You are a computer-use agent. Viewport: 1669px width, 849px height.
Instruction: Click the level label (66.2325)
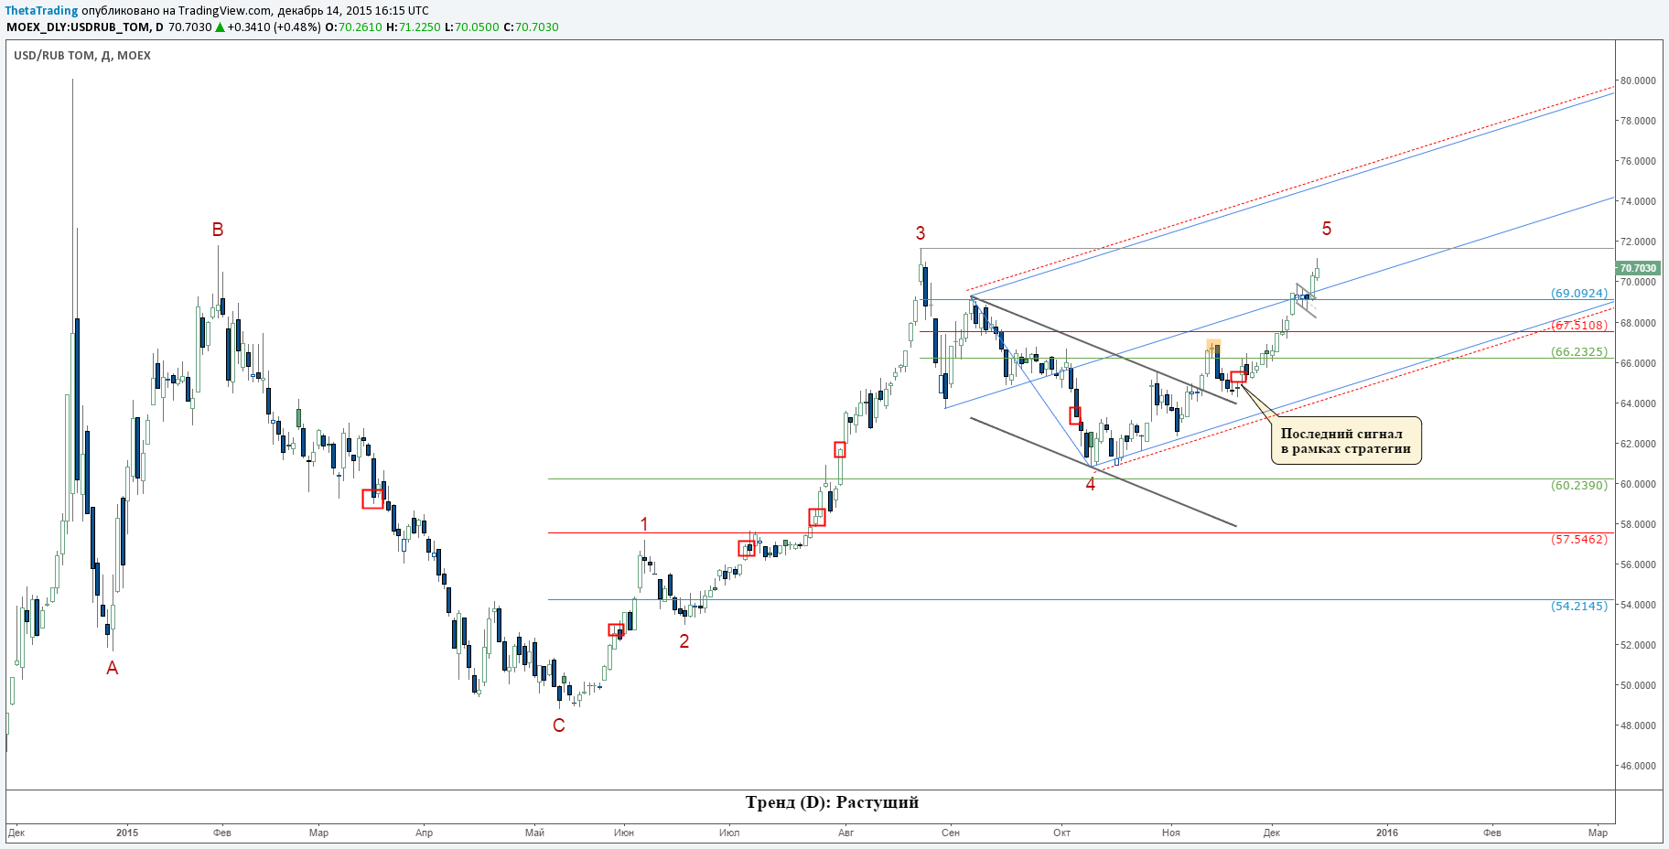coord(1579,351)
